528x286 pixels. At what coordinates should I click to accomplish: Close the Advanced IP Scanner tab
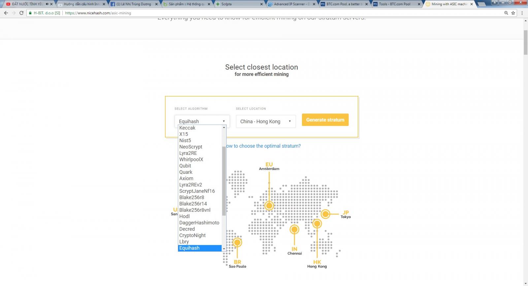coord(314,4)
